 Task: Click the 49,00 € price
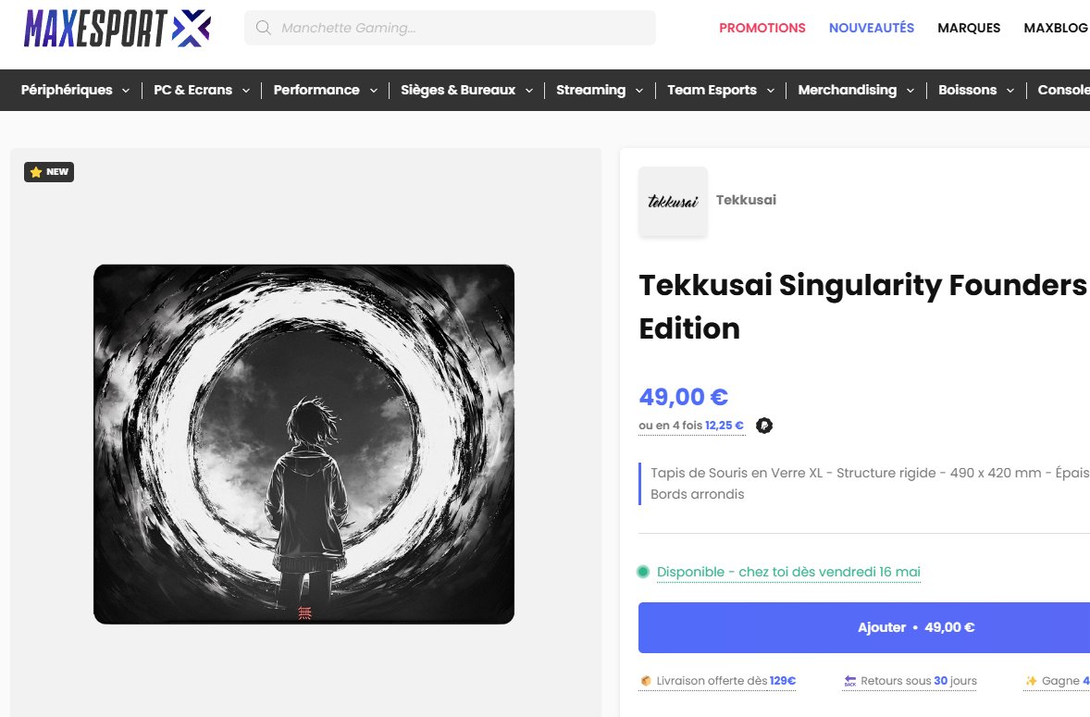684,397
